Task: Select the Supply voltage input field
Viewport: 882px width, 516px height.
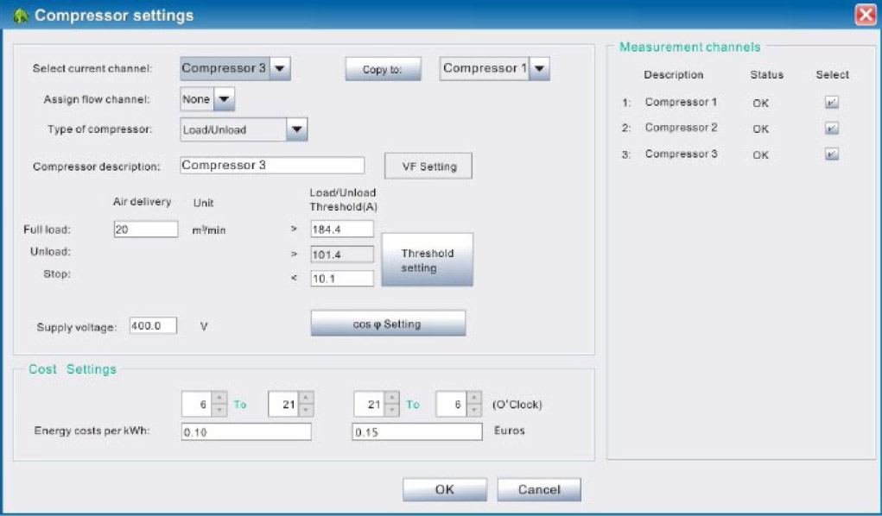Action: [153, 326]
